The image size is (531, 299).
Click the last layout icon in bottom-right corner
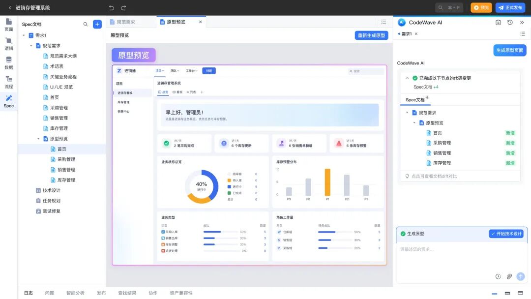520,293
